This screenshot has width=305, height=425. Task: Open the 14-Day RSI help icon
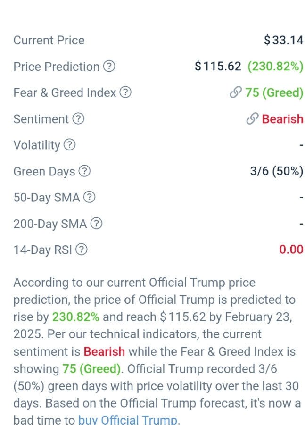click(81, 250)
